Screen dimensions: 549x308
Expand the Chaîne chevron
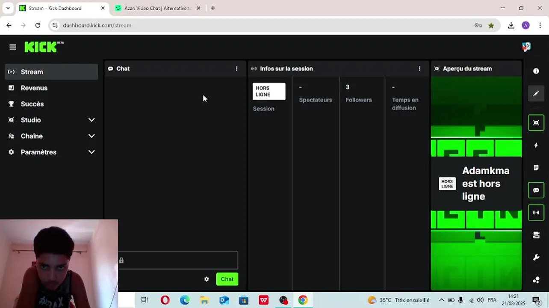(91, 136)
